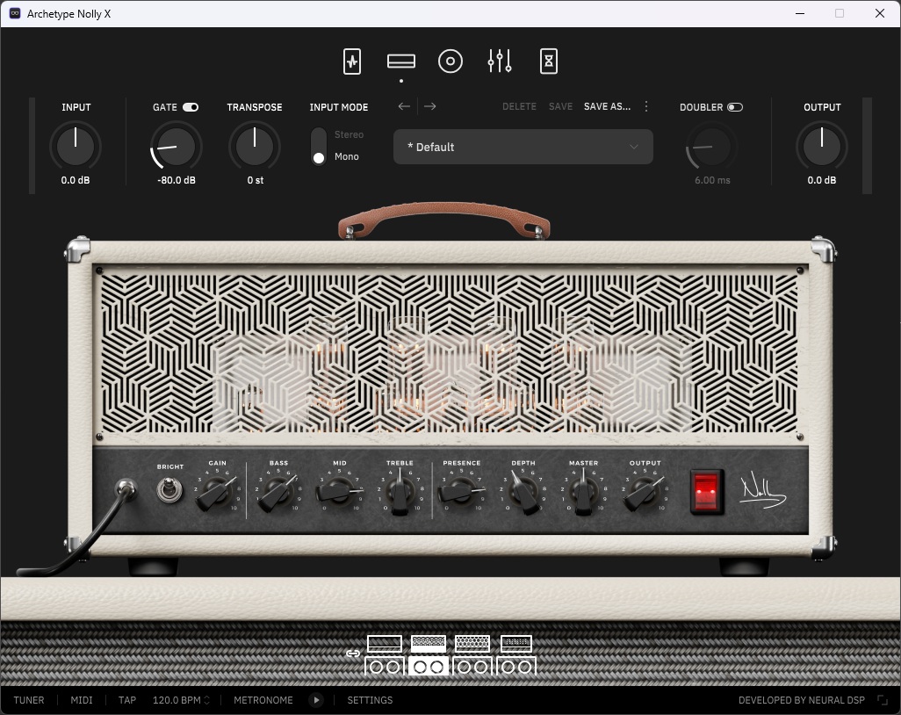901x715 pixels.
Task: Open the MIDI settings in status bar
Action: pyautogui.click(x=82, y=700)
